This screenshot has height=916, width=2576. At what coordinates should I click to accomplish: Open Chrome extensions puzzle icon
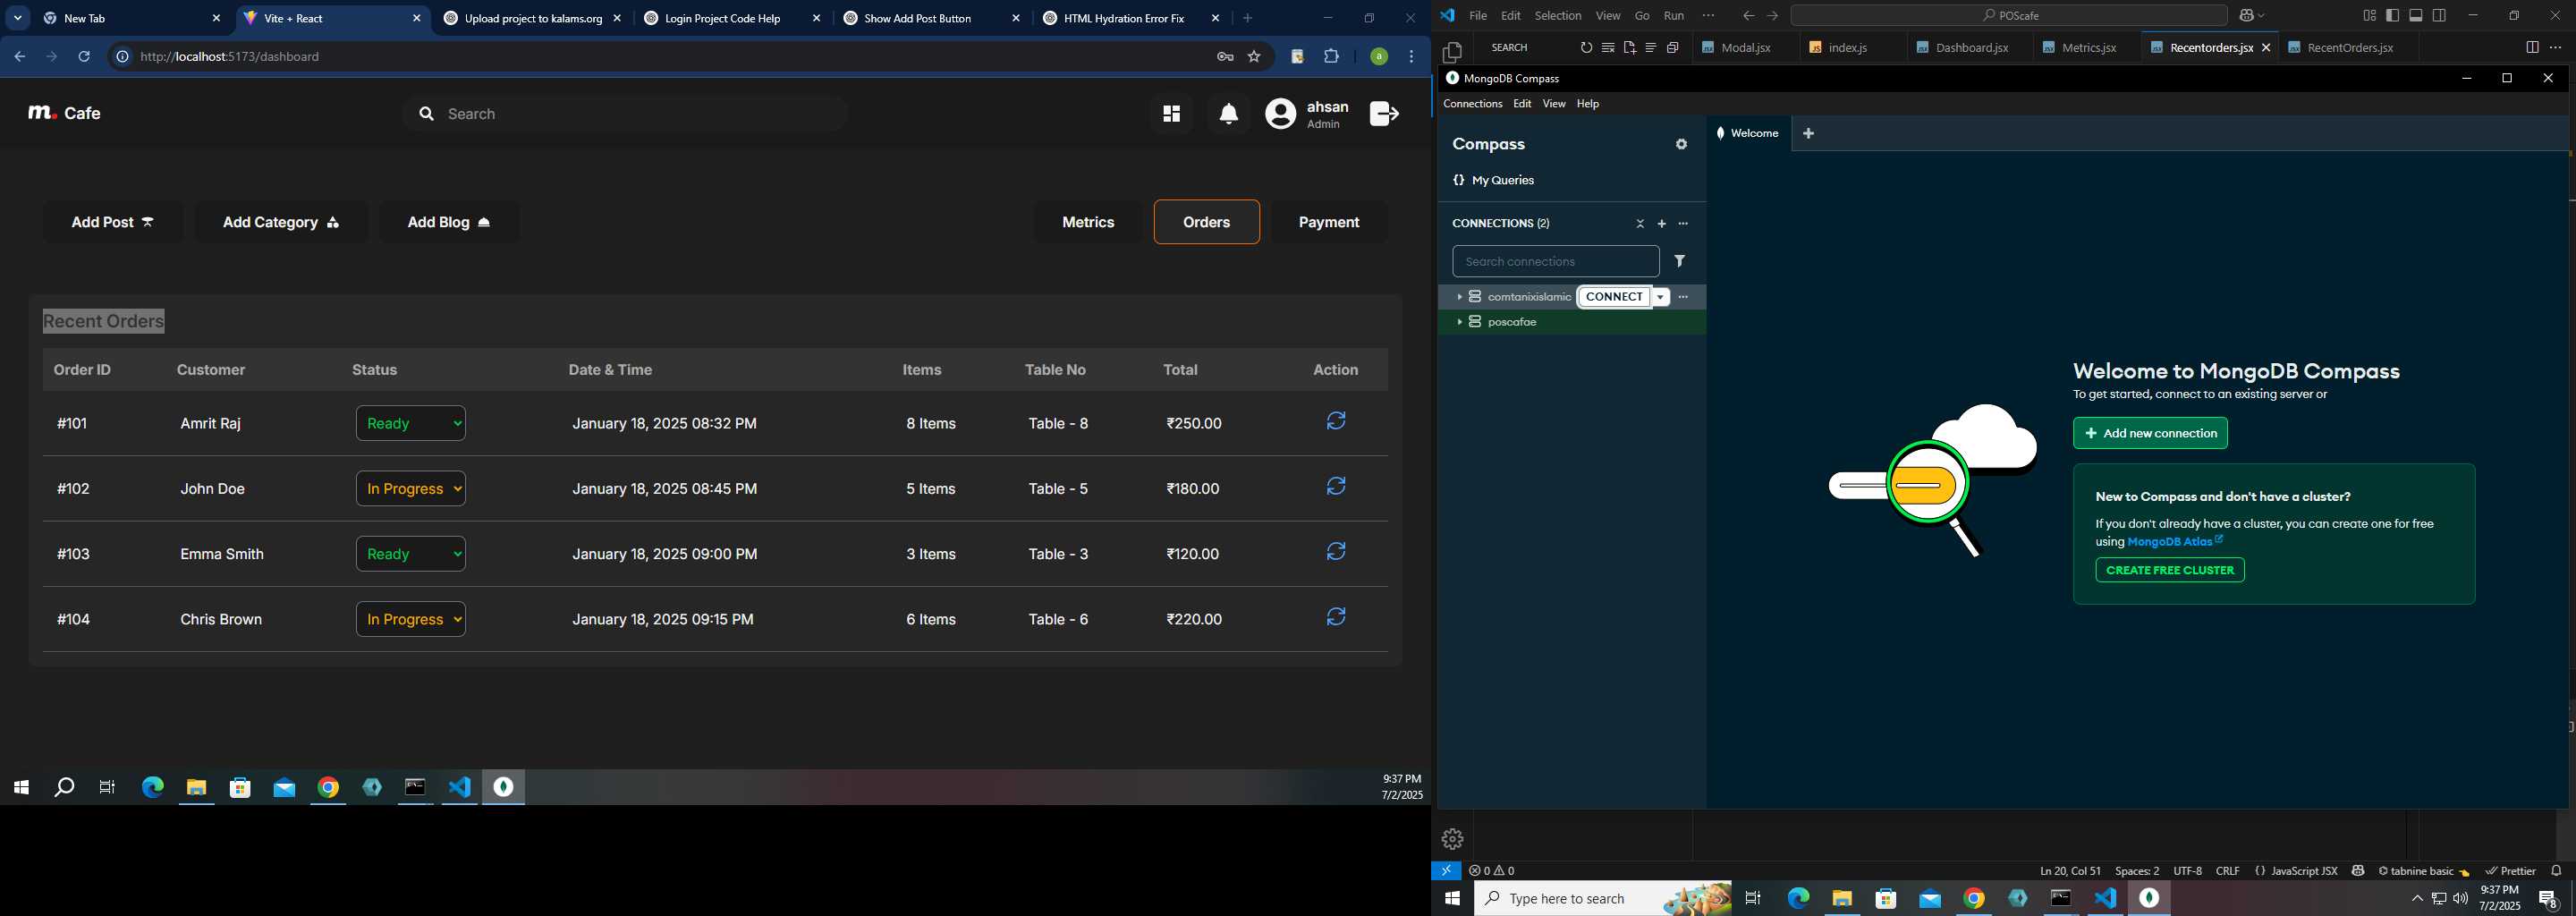point(1331,57)
